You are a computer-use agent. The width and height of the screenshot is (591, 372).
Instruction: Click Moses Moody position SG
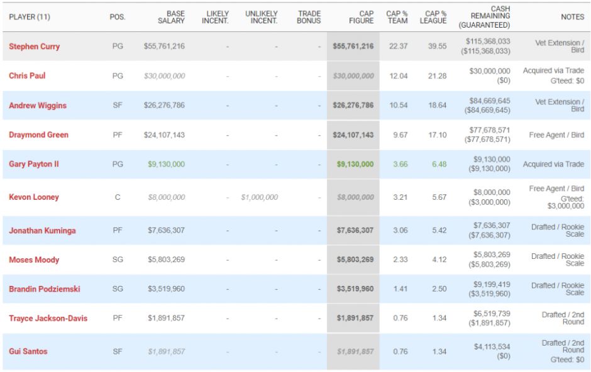[x=118, y=260]
